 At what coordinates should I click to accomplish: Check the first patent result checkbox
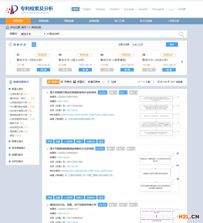[47, 92]
